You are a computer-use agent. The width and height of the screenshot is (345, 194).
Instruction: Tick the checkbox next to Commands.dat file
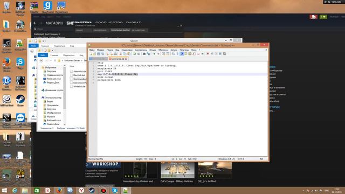coord(71,79)
